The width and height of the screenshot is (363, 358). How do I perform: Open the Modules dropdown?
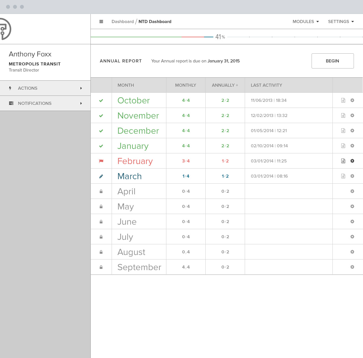coord(306,22)
